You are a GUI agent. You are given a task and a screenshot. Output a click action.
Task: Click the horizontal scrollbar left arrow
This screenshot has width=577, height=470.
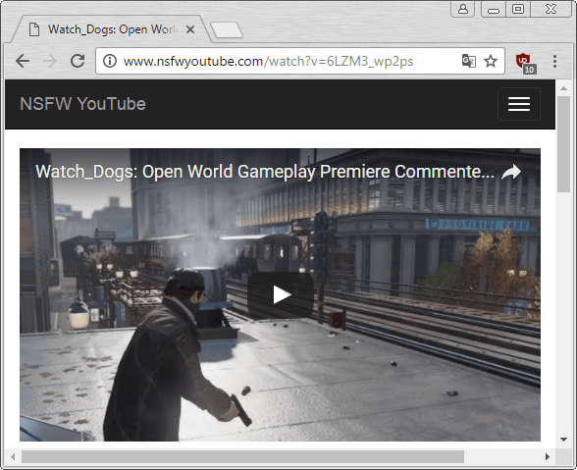pos(13,456)
